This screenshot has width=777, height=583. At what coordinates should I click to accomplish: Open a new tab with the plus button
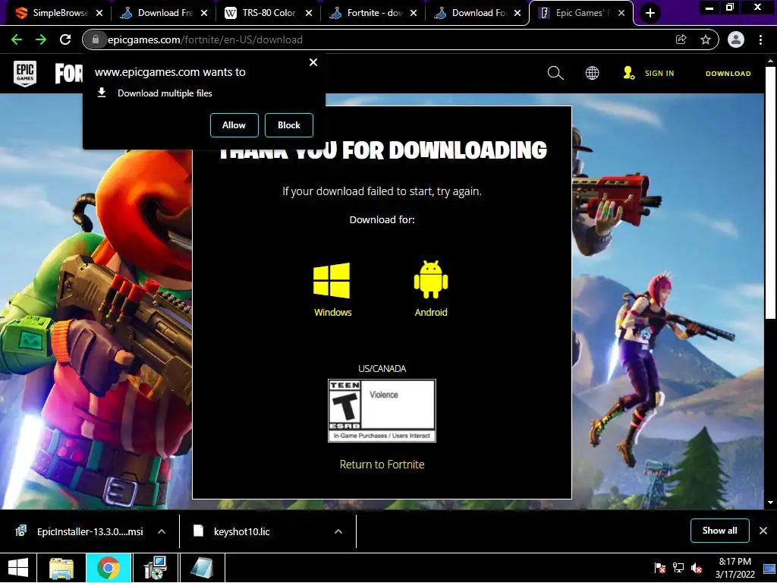[650, 13]
